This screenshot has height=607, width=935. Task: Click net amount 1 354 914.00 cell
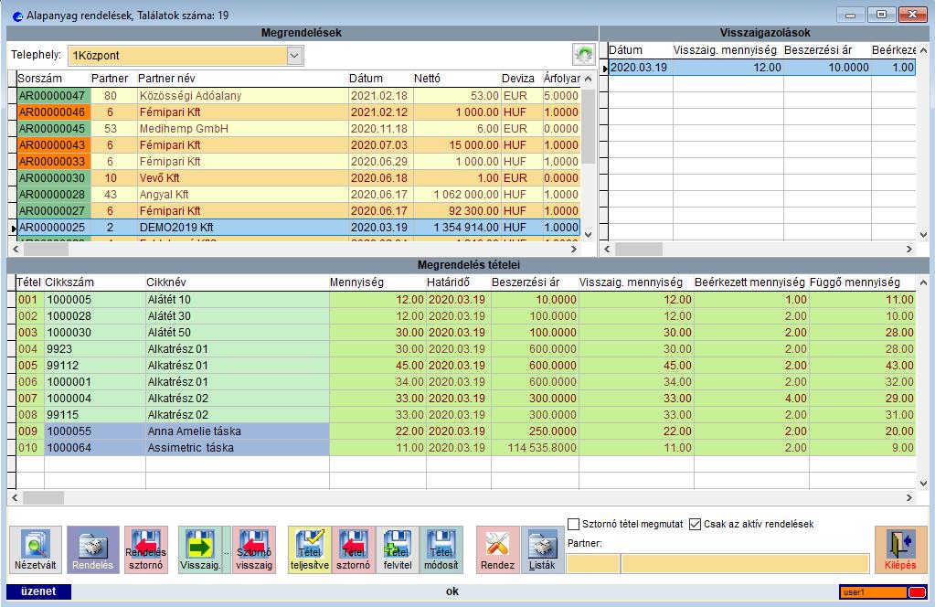click(x=456, y=228)
